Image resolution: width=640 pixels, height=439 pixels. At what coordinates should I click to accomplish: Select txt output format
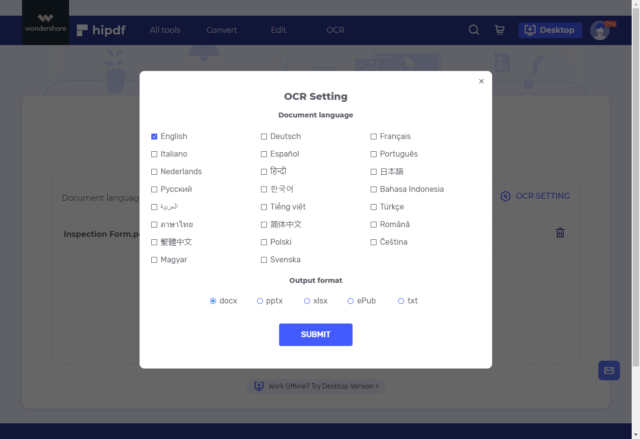[x=401, y=300]
